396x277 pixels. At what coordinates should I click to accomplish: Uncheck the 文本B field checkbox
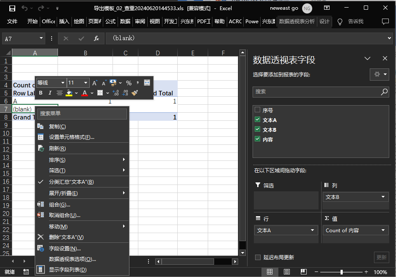pyautogui.click(x=257, y=130)
